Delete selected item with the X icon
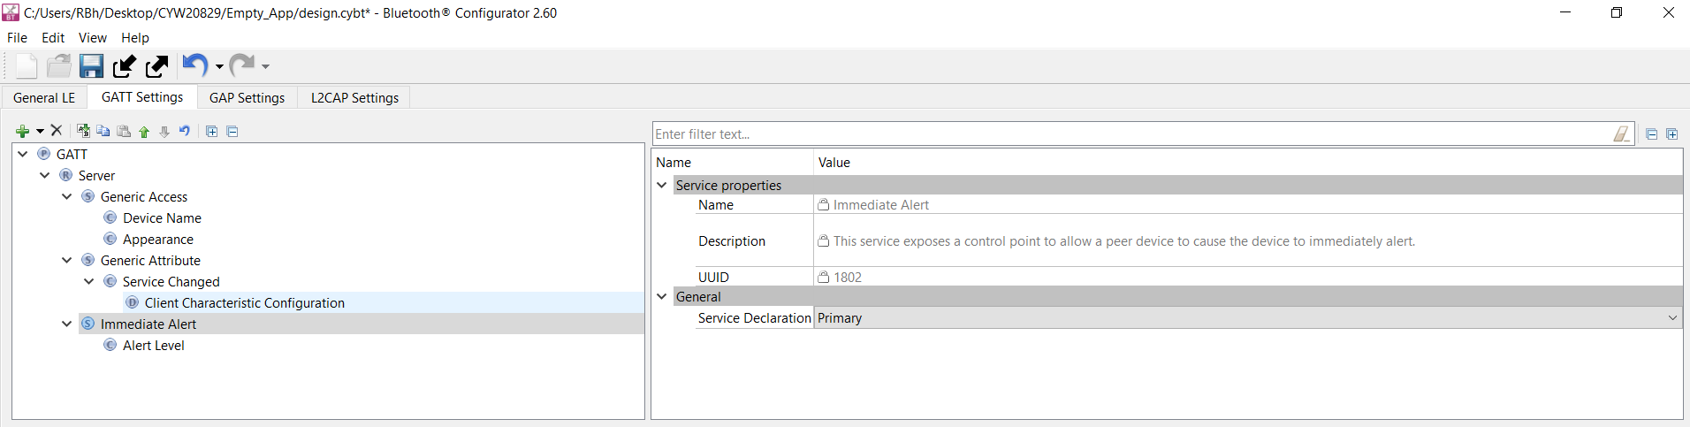The image size is (1690, 427). 57,131
